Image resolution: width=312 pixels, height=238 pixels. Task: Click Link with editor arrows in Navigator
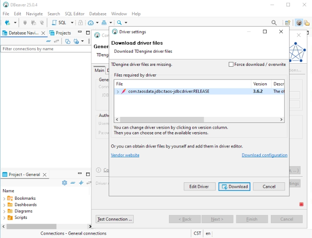(x=56, y=41)
